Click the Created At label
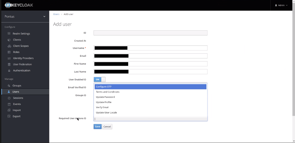The image size is (295, 143). (80, 41)
